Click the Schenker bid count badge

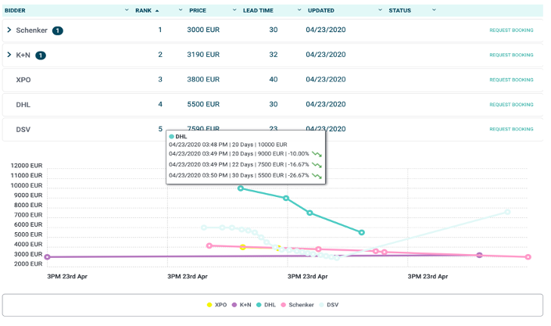pyautogui.click(x=58, y=30)
